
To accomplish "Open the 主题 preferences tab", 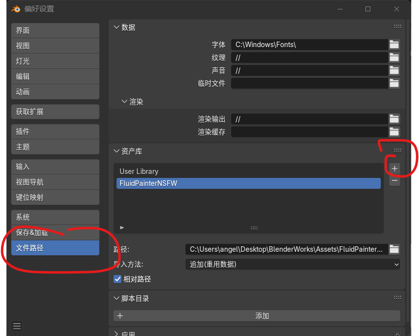I will pos(56,147).
